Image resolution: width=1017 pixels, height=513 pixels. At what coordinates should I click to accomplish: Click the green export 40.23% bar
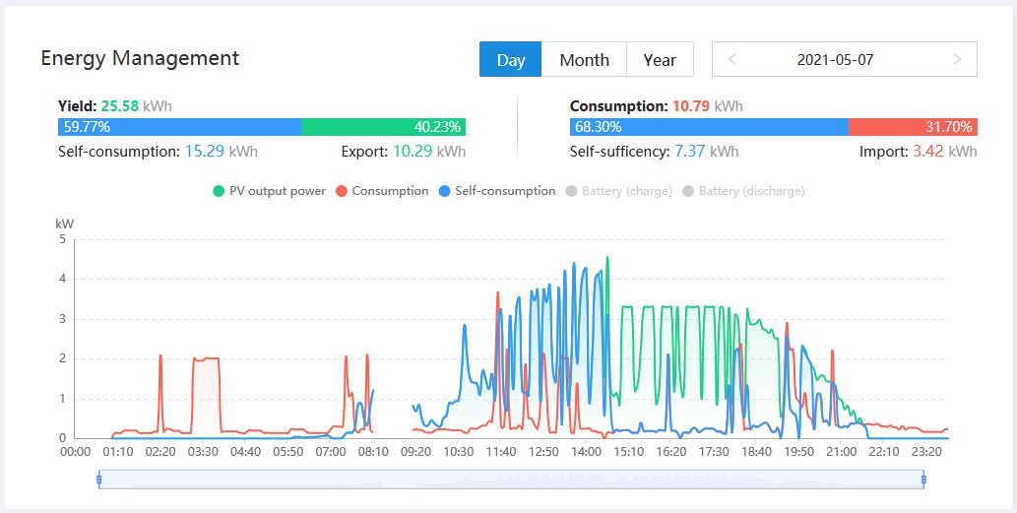(x=383, y=127)
